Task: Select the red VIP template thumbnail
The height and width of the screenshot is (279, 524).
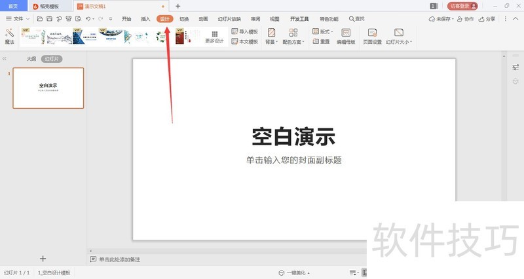Action: [x=188, y=37]
